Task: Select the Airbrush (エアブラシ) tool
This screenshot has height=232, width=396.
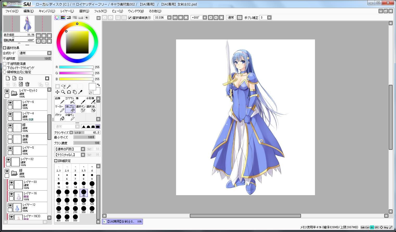Action: pyautogui.click(x=70, y=100)
